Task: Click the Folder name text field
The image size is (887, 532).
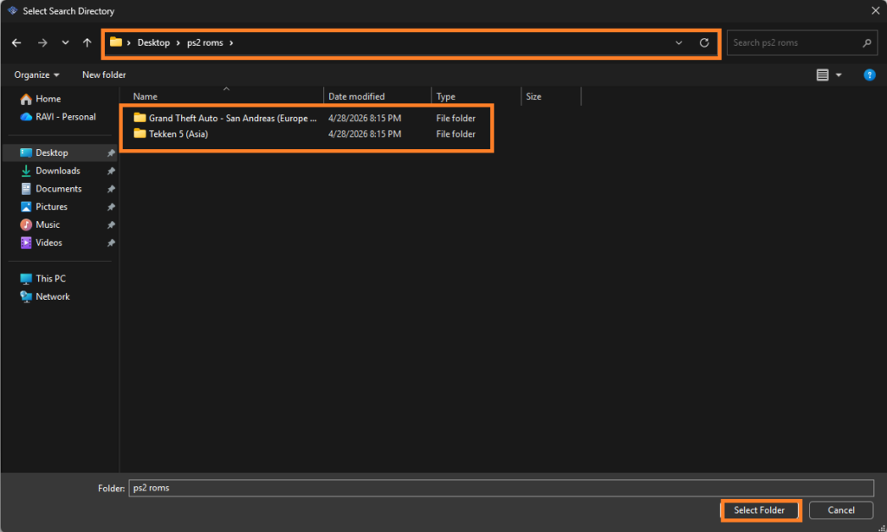Action: point(502,488)
